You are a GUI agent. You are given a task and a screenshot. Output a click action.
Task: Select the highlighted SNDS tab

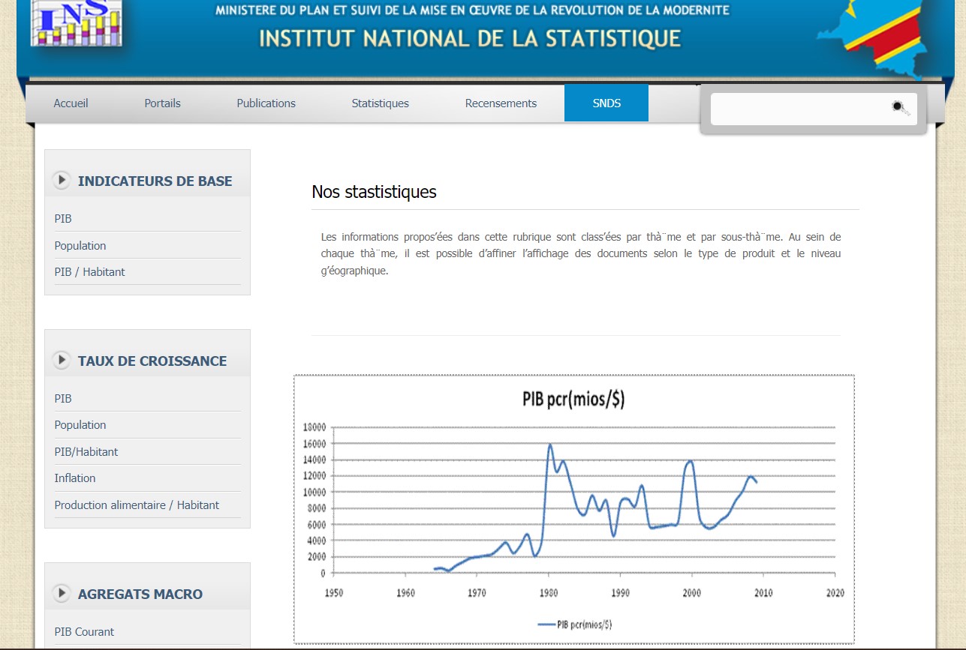click(x=606, y=103)
